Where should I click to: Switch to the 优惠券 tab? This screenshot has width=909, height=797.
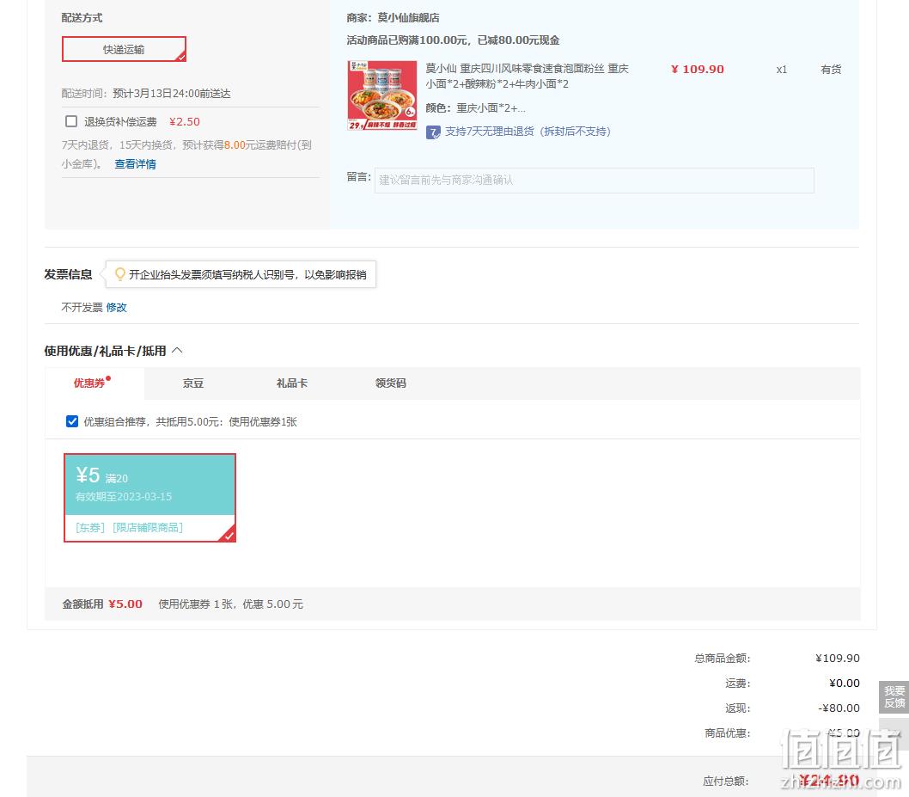click(95, 383)
